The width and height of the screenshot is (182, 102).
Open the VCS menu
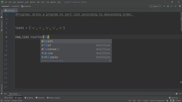coord(48,2)
